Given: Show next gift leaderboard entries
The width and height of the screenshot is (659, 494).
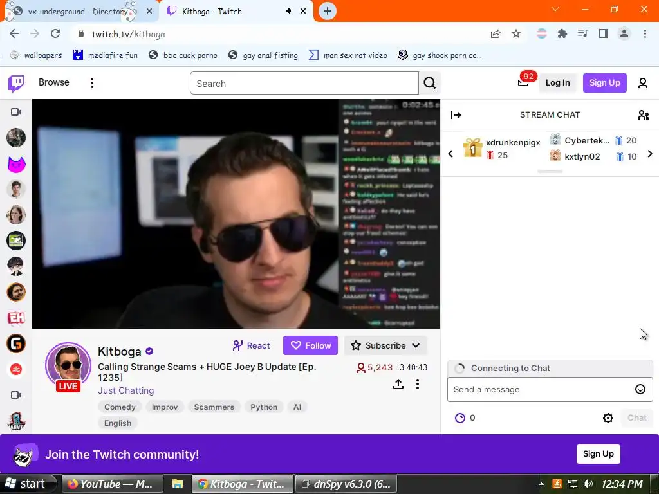Looking at the screenshot, I should (650, 154).
